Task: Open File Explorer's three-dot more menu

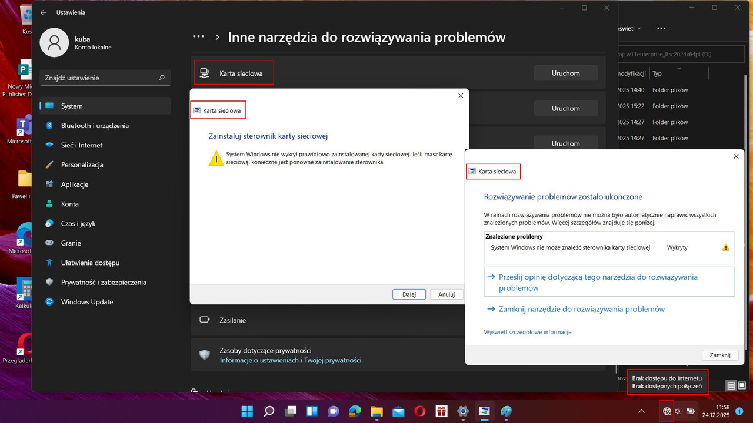Action: click(661, 28)
